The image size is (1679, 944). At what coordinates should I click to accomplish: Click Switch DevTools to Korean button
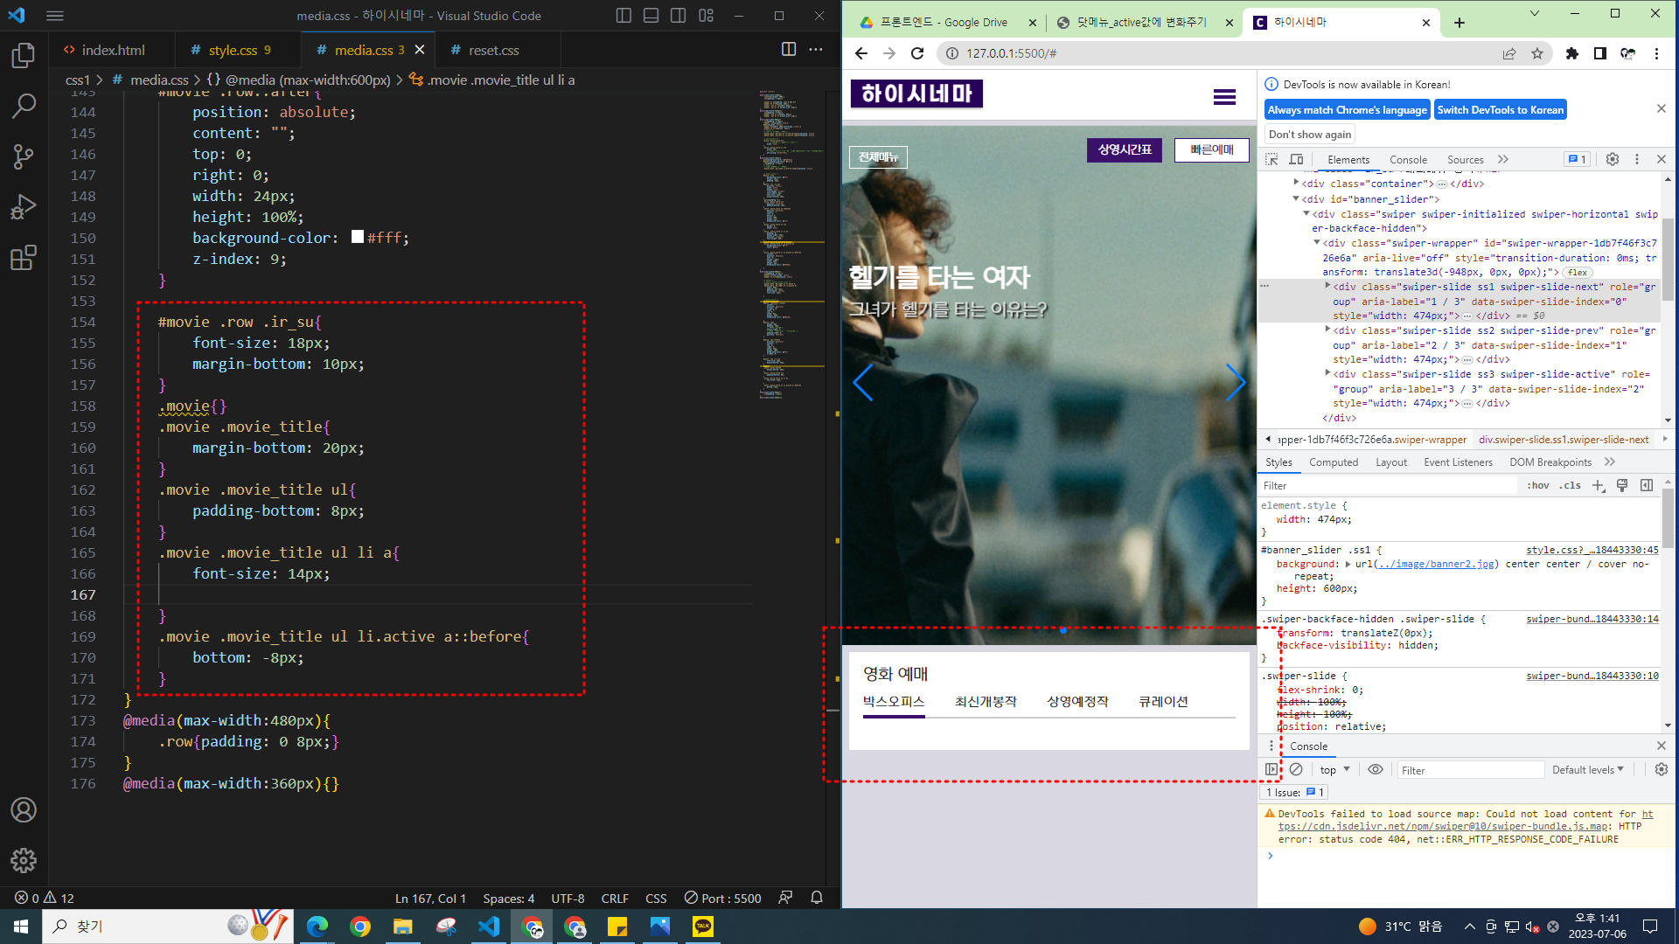pyautogui.click(x=1500, y=110)
